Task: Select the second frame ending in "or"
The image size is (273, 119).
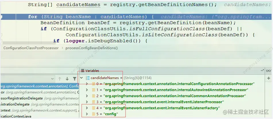Action: 40,92
